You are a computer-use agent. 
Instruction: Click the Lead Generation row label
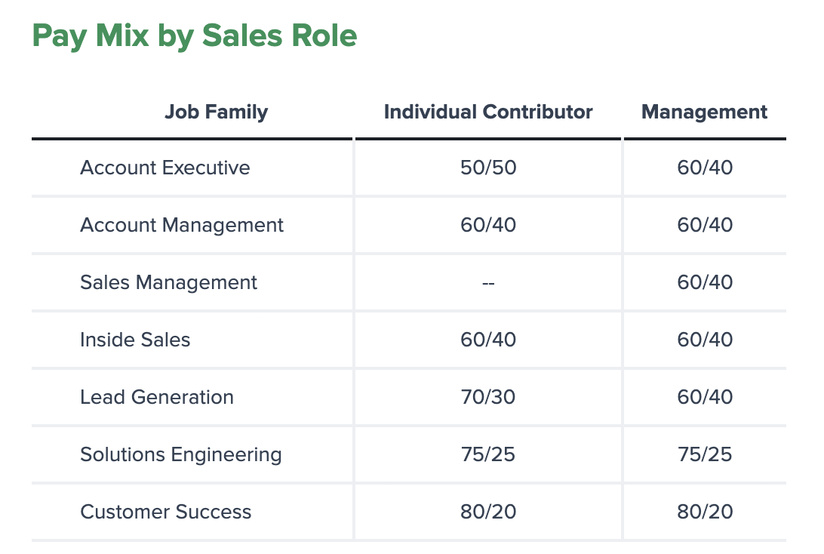(157, 397)
